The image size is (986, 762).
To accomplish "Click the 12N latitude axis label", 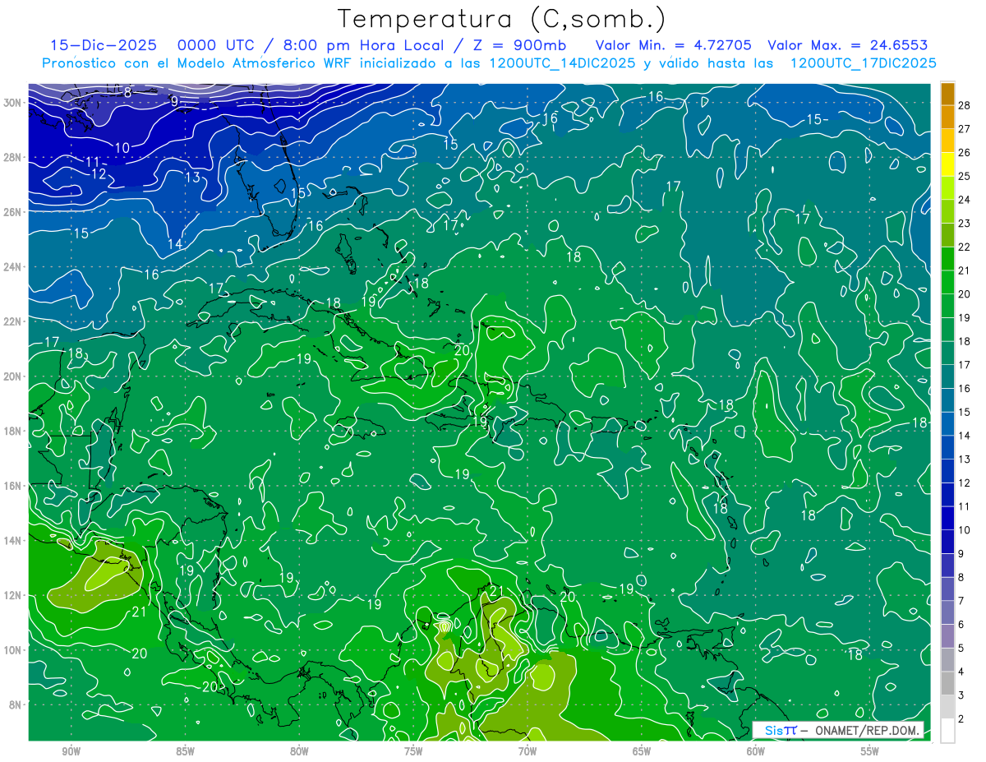I will click(x=12, y=595).
